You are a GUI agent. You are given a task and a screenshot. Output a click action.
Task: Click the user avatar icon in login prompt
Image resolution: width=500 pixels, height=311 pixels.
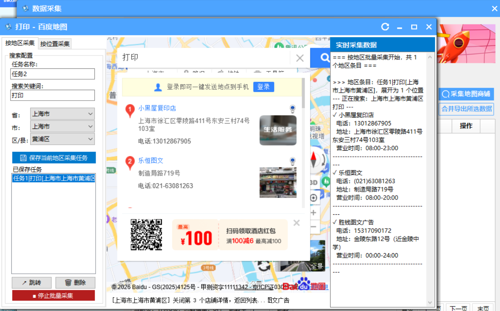[x=158, y=87]
